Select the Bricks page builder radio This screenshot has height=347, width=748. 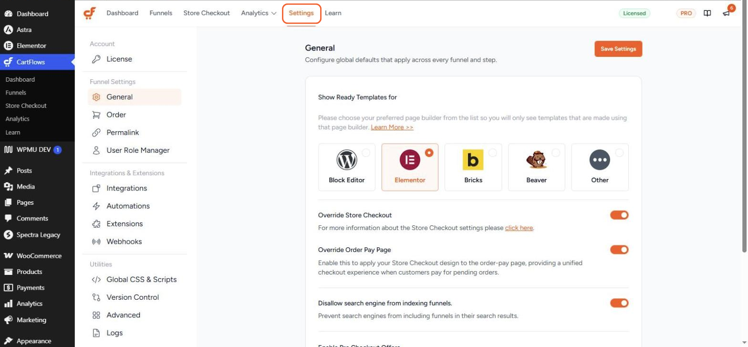[493, 153]
